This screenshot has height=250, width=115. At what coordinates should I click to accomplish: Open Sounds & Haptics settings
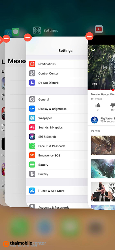(57, 127)
